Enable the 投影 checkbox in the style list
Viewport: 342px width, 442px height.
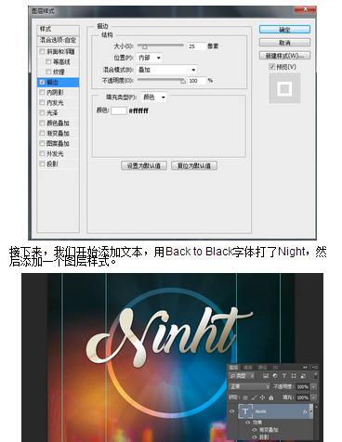pyautogui.click(x=42, y=163)
